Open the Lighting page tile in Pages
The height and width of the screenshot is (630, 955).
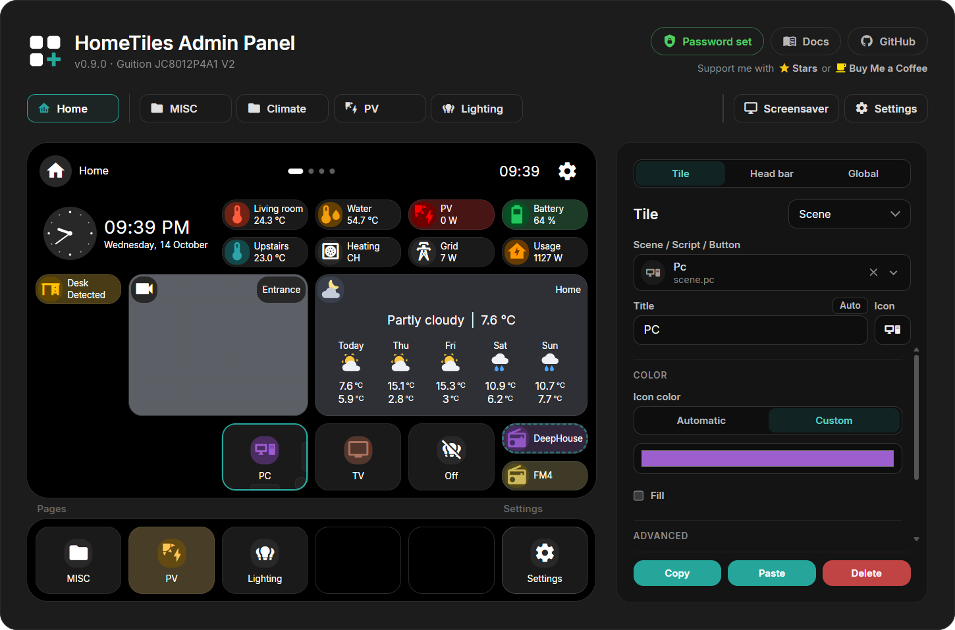tap(265, 560)
